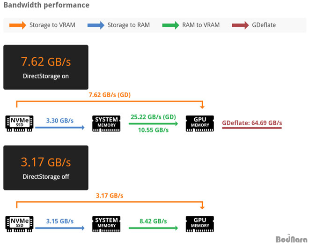Viewport: 309px width, 244px height.
Task: Click the 3.17 GB/s DirectStorage off panel
Action: tap(46, 168)
